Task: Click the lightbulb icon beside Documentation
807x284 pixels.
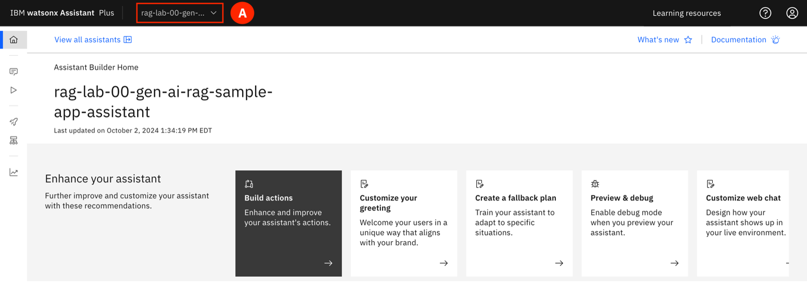Action: tap(775, 40)
